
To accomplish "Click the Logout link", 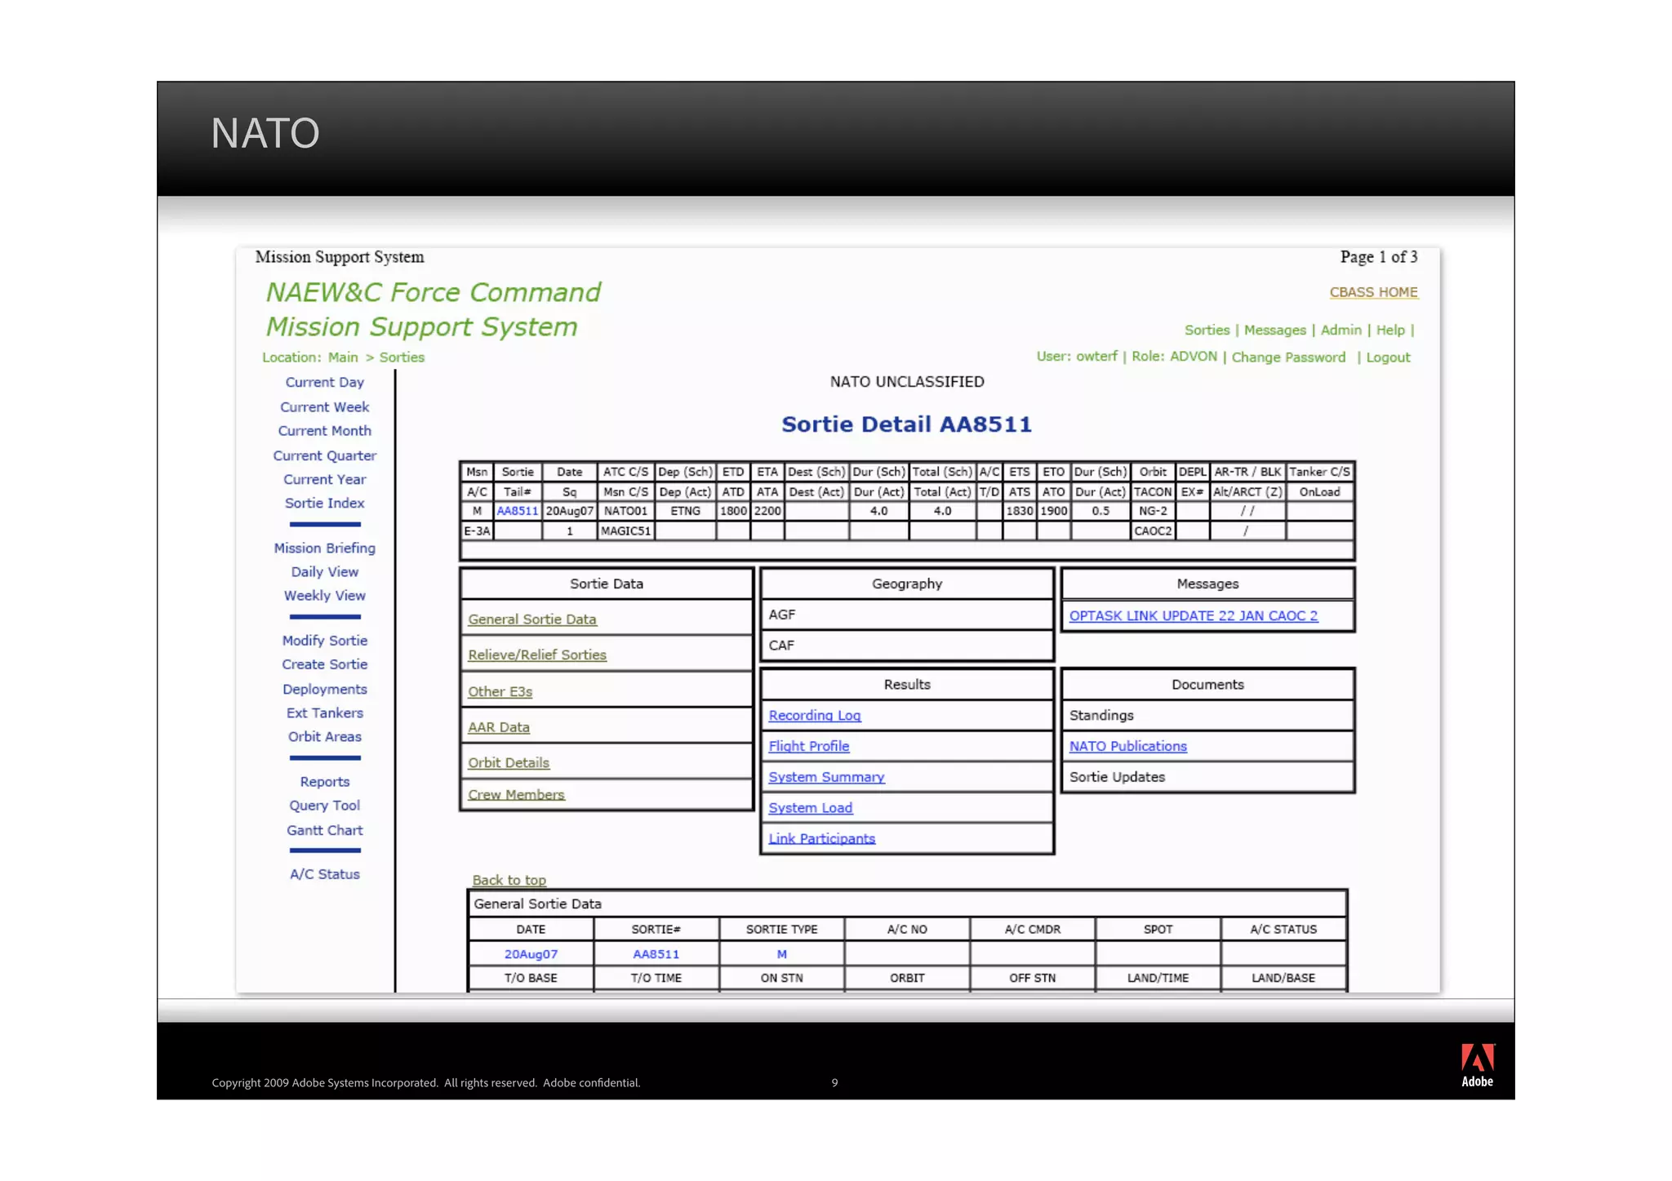I will [1388, 357].
